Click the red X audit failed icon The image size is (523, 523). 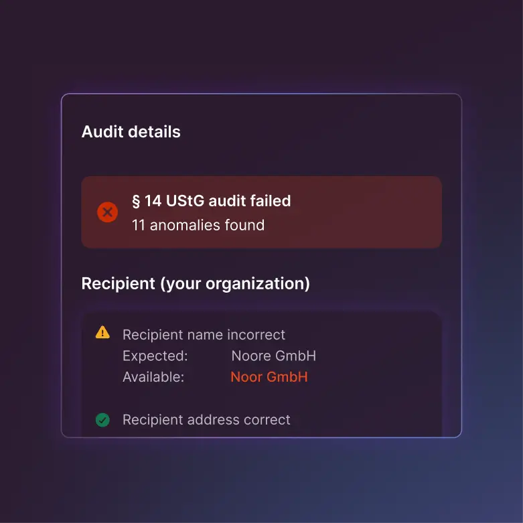[x=107, y=212]
